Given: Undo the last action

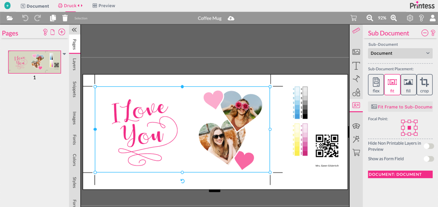Looking at the screenshot, I should [x=25, y=18].
